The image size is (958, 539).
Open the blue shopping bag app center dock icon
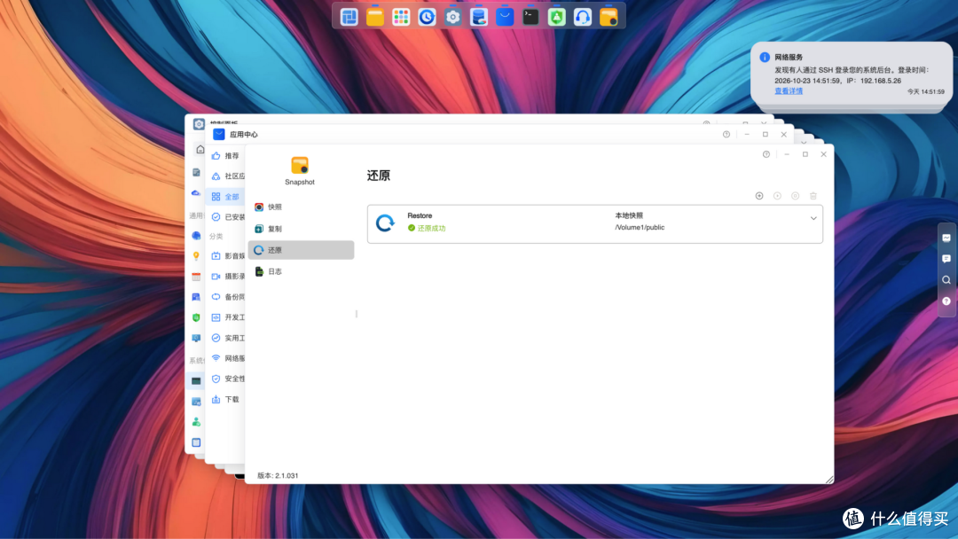click(505, 17)
